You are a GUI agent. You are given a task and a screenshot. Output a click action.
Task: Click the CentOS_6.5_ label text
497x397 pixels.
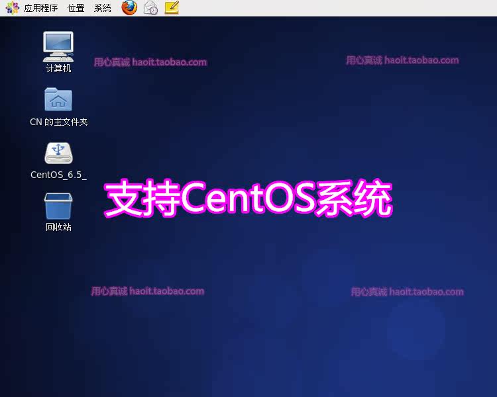click(x=58, y=175)
